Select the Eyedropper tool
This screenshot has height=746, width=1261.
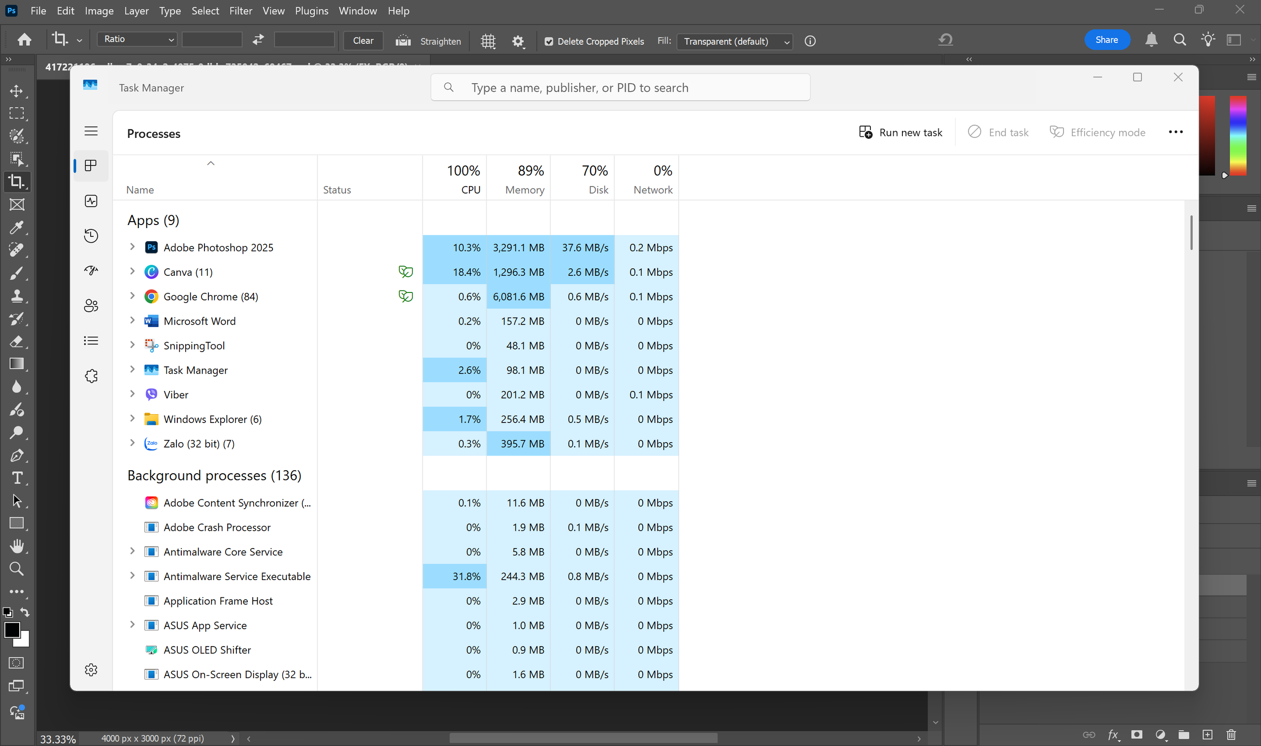click(x=16, y=227)
